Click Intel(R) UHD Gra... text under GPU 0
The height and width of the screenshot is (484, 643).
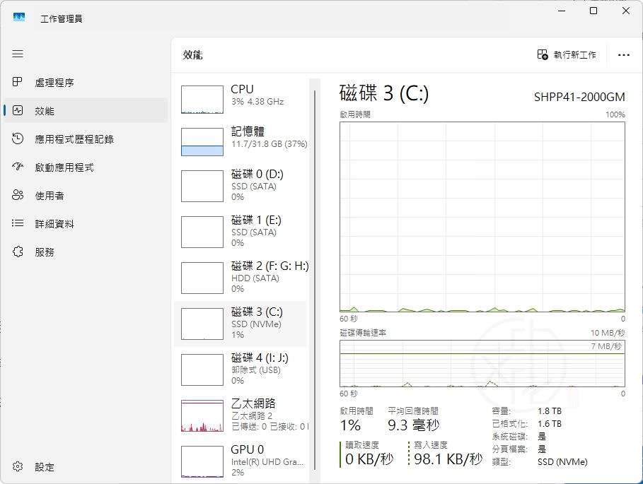click(267, 462)
